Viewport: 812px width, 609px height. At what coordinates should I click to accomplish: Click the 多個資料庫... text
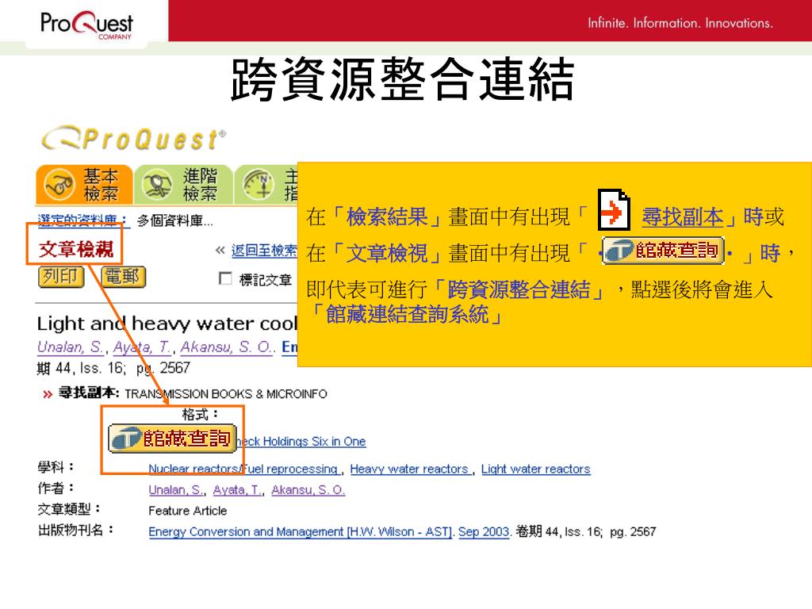[x=175, y=221]
